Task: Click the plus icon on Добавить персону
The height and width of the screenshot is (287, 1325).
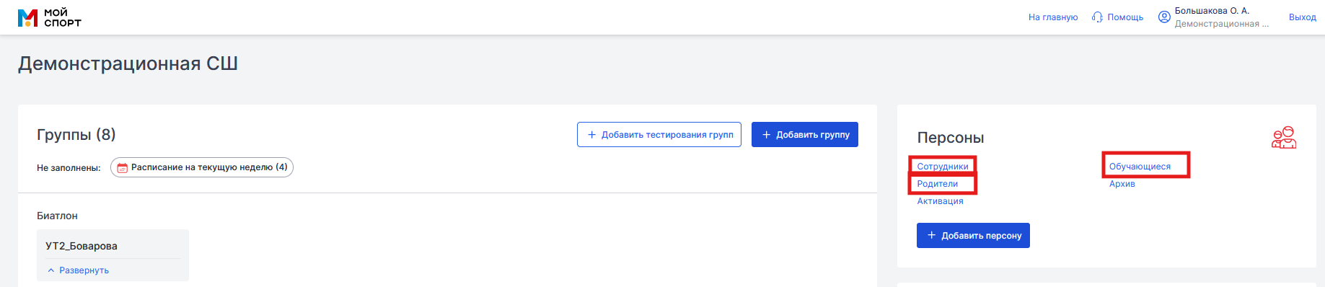Action: pos(932,236)
